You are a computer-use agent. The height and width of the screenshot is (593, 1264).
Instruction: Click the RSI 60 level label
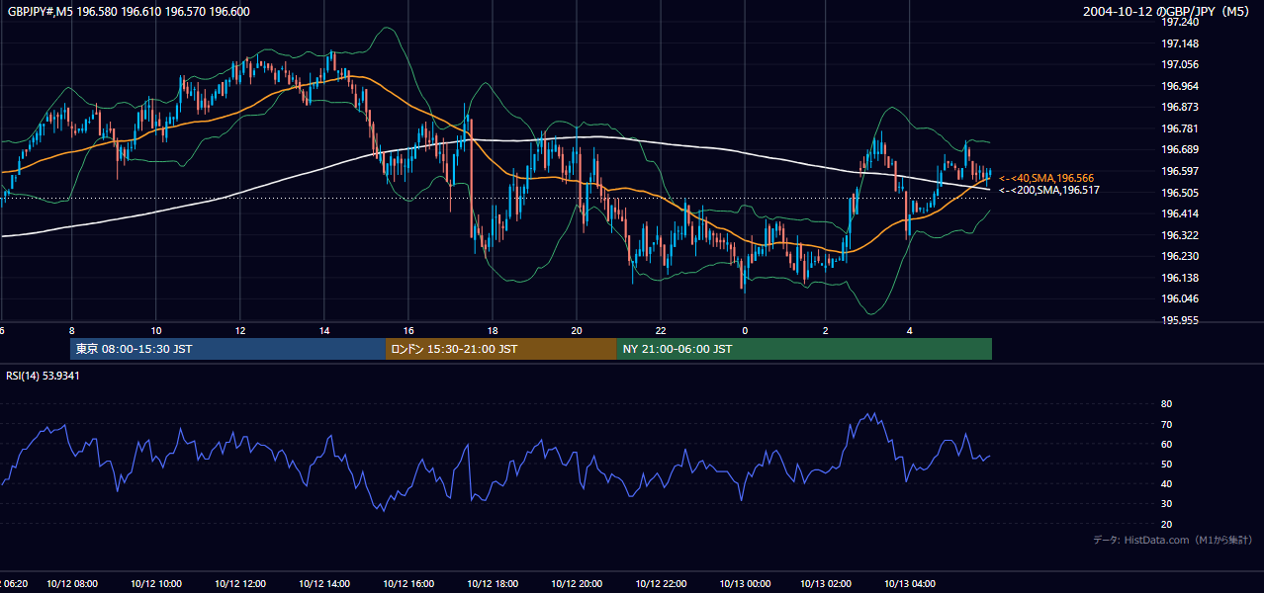[1166, 444]
